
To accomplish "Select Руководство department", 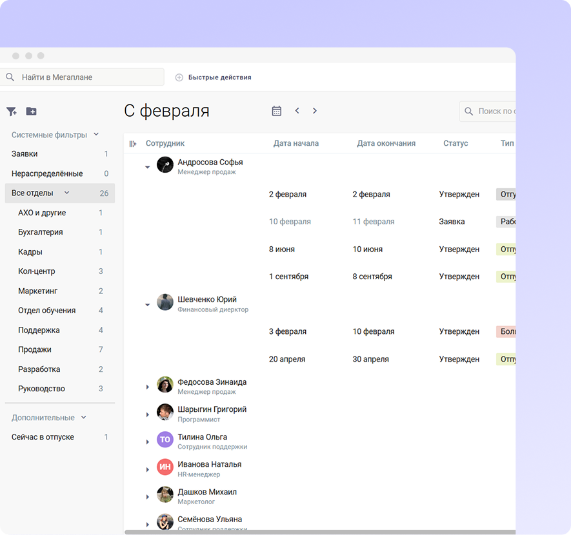I will (60, 389).
